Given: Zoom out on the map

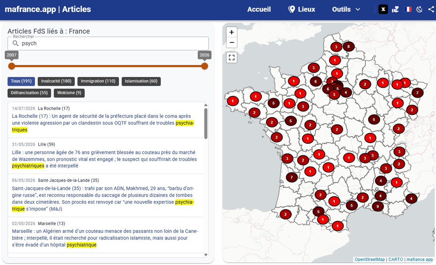Looking at the screenshot, I should (x=231, y=43).
